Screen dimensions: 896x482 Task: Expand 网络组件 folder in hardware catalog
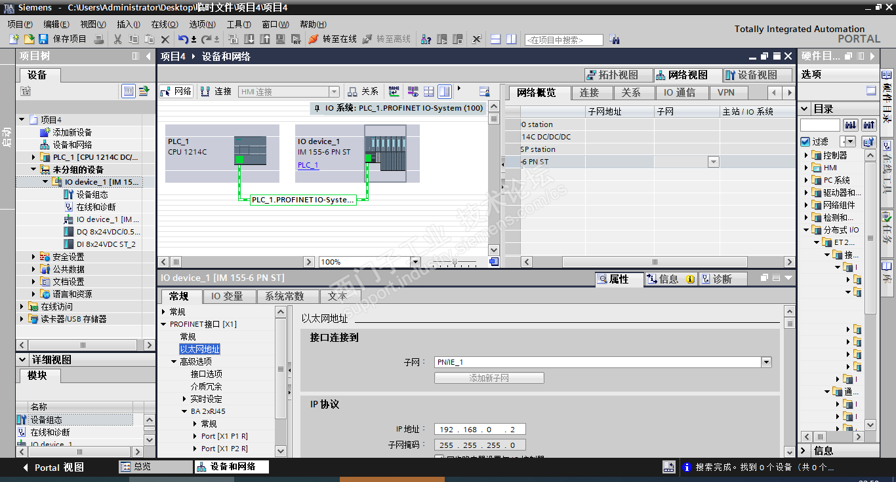(807, 205)
